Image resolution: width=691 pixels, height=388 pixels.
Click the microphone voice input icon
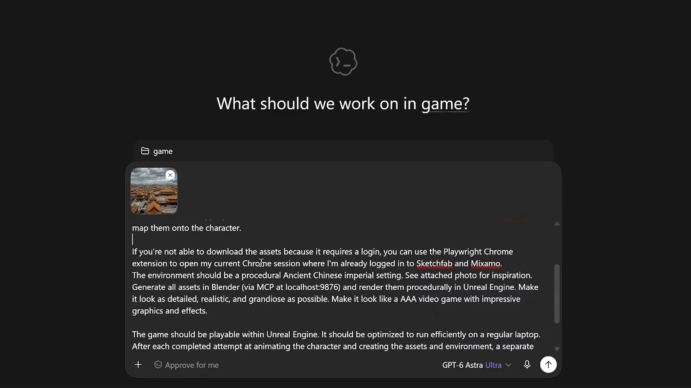click(527, 365)
